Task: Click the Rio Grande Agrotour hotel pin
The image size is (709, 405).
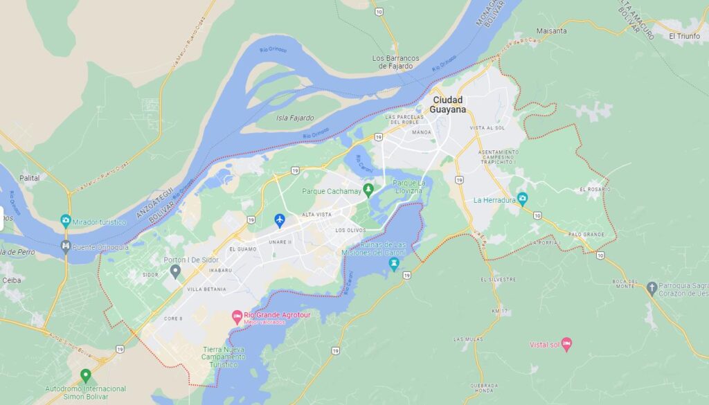Action: 237,317
